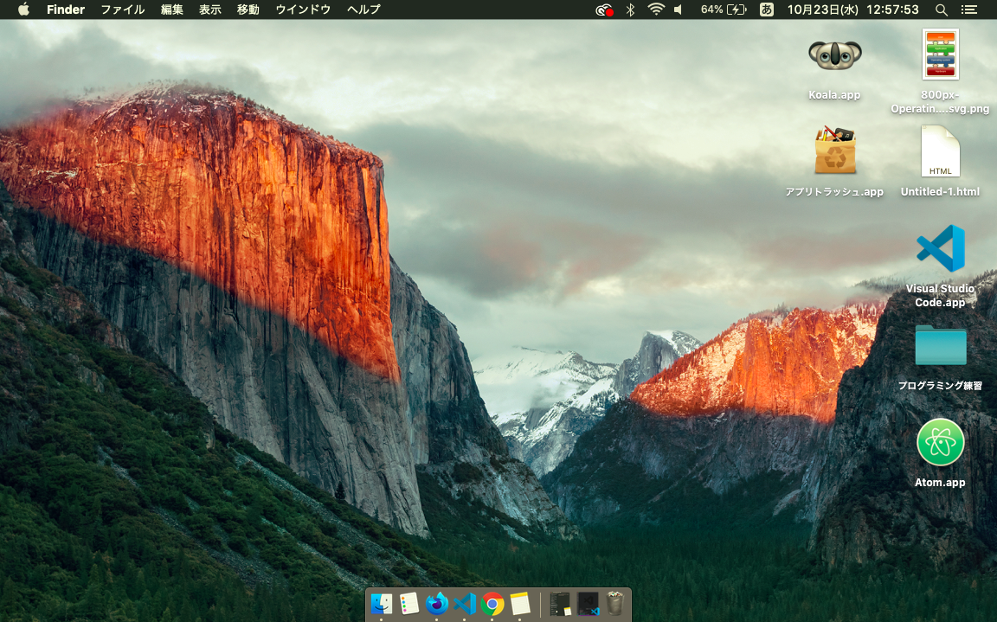This screenshot has height=622, width=997.
Task: Open the Notification Center list icon
Action: point(968,10)
